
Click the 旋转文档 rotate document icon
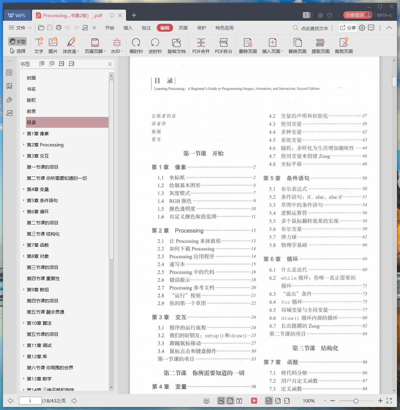tap(177, 42)
